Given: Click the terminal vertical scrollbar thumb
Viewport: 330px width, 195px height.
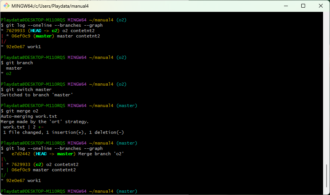Looking at the screenshot, I should 327,176.
